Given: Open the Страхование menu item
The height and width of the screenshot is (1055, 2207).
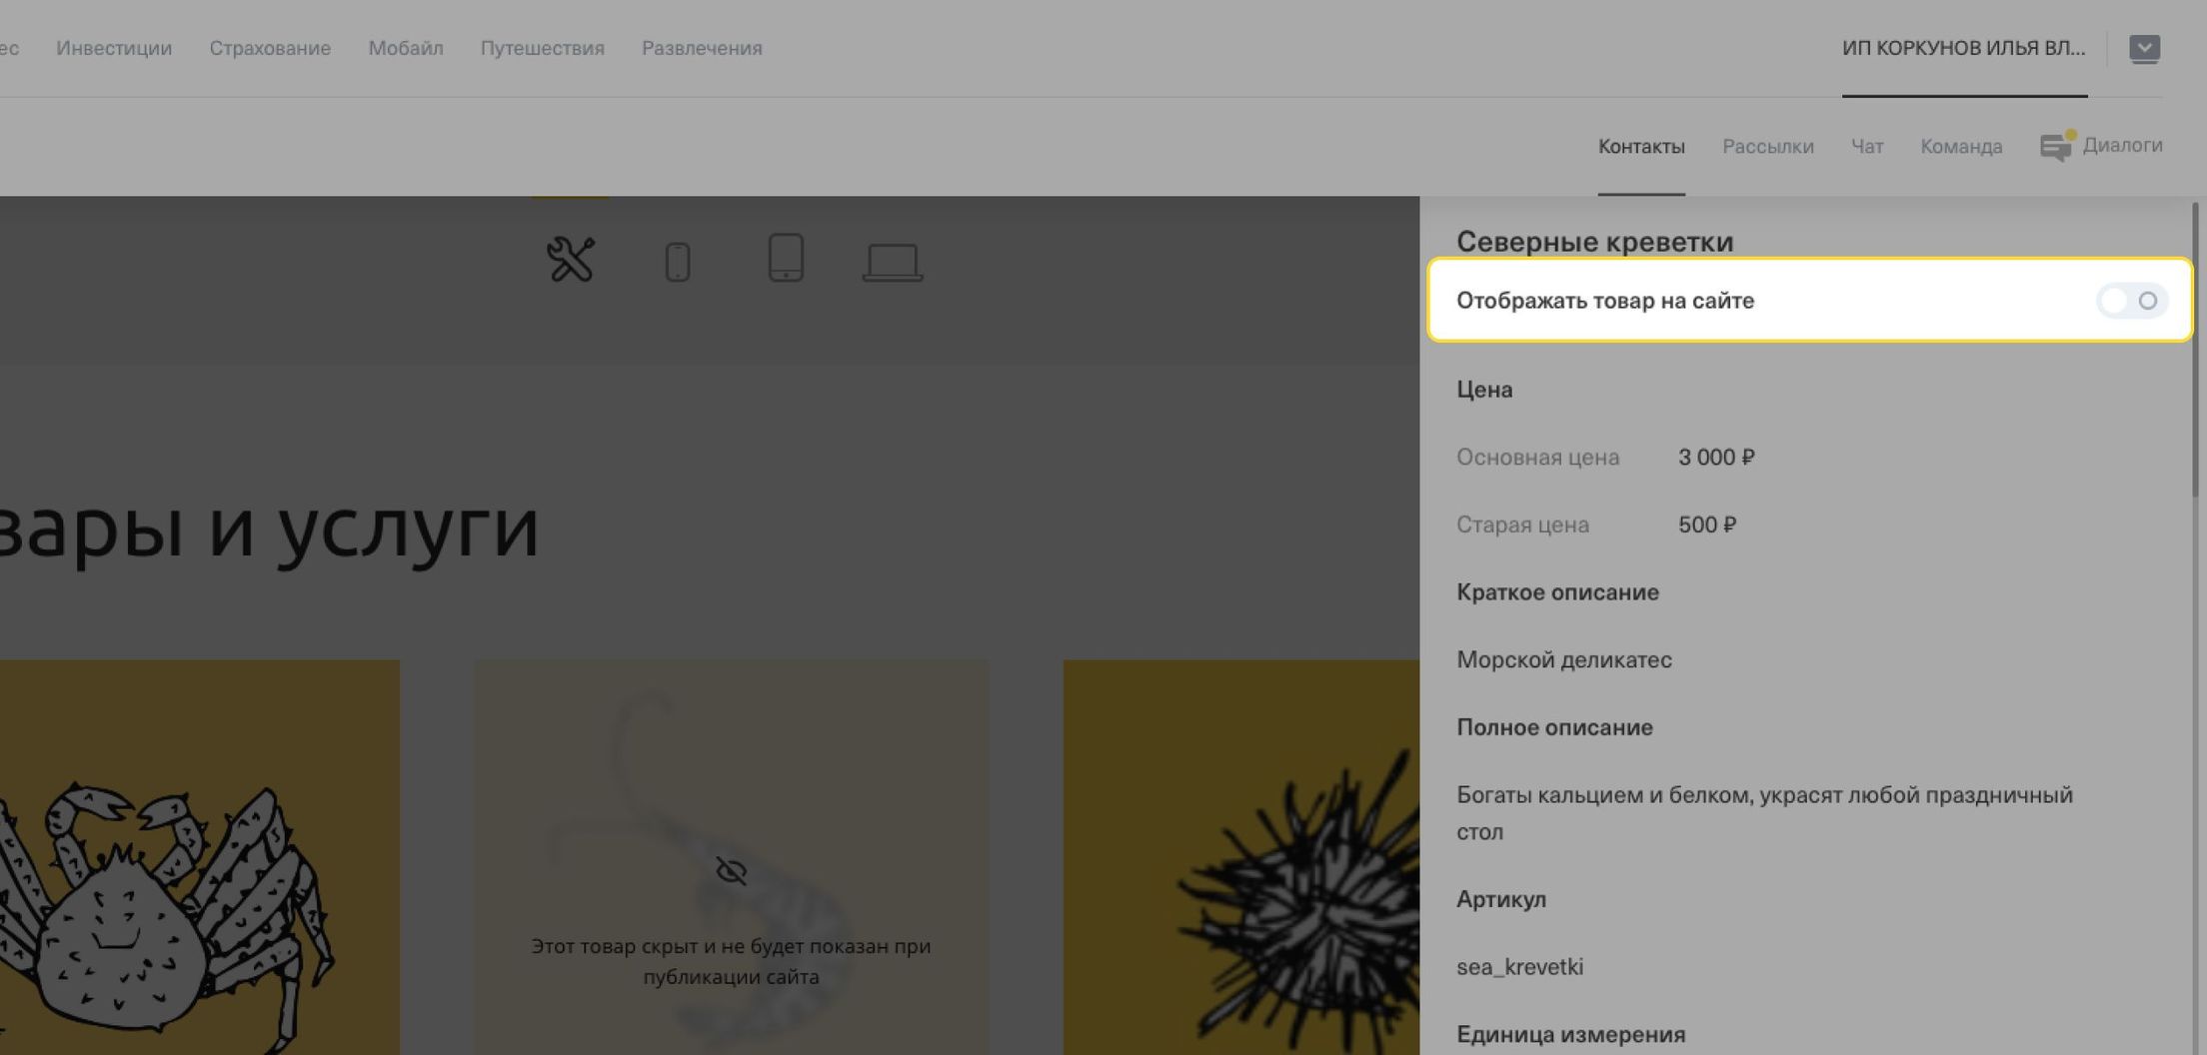Looking at the screenshot, I should (270, 48).
